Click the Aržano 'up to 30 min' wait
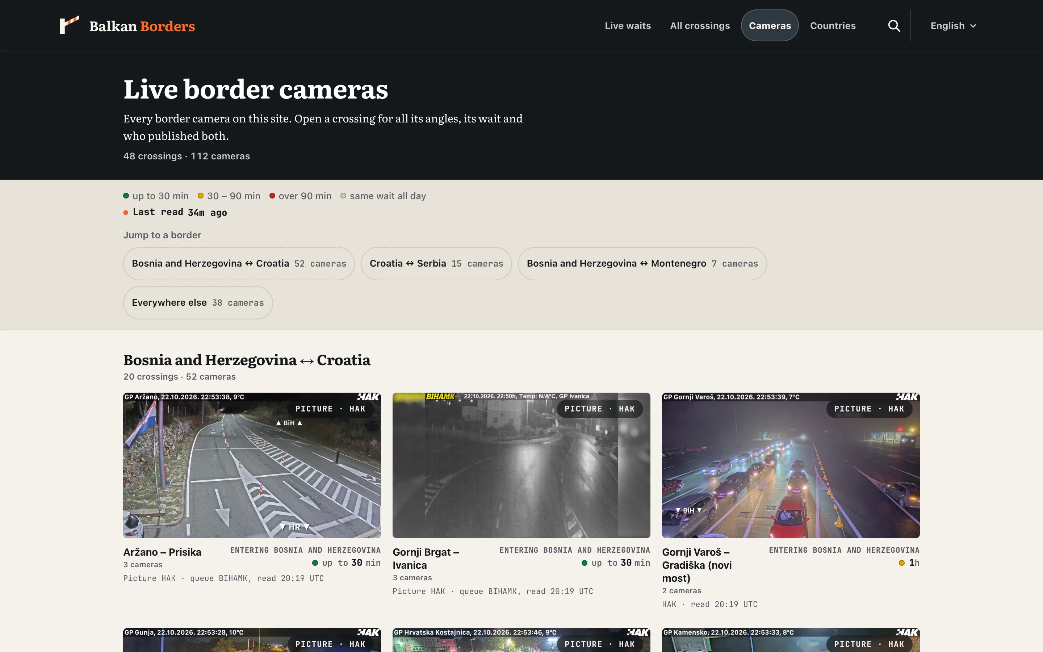The height and width of the screenshot is (652, 1043). tap(346, 563)
